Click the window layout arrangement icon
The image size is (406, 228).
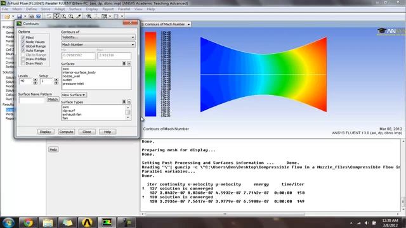[104, 16]
